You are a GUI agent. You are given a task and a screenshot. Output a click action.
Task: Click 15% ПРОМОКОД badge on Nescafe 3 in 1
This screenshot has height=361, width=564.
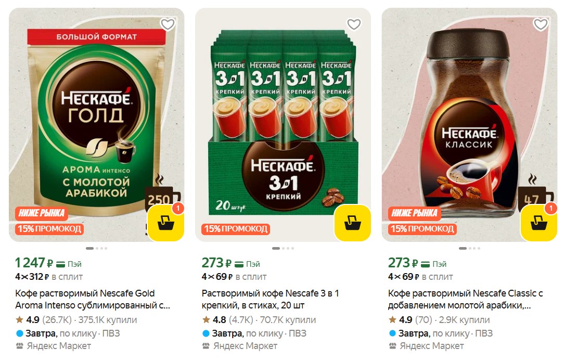point(236,229)
